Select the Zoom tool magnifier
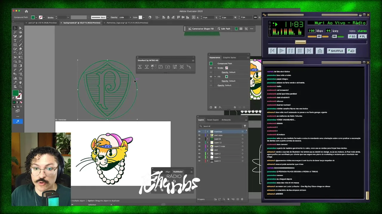 [x=20, y=86]
